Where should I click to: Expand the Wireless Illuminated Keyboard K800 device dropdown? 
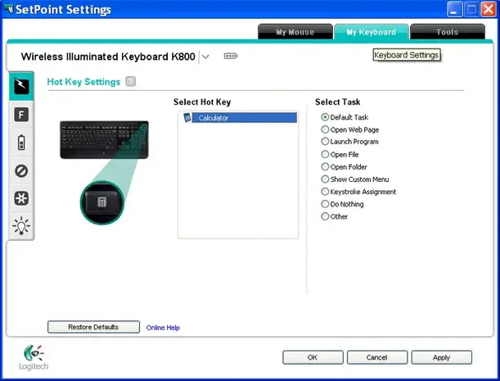pos(205,57)
